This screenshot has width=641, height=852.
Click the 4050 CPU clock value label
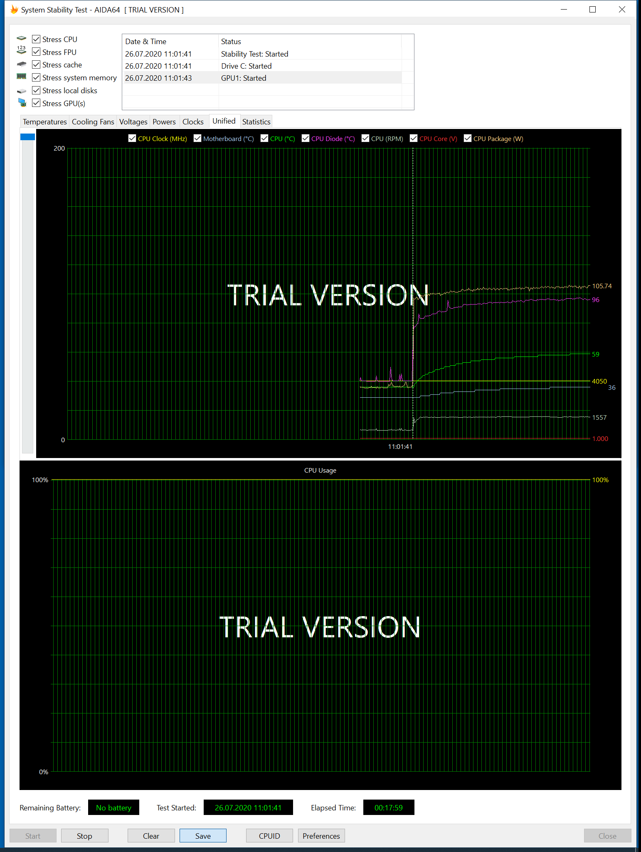point(599,381)
